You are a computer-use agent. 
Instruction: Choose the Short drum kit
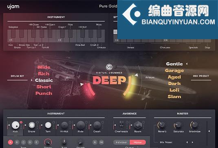[x=44, y=87]
